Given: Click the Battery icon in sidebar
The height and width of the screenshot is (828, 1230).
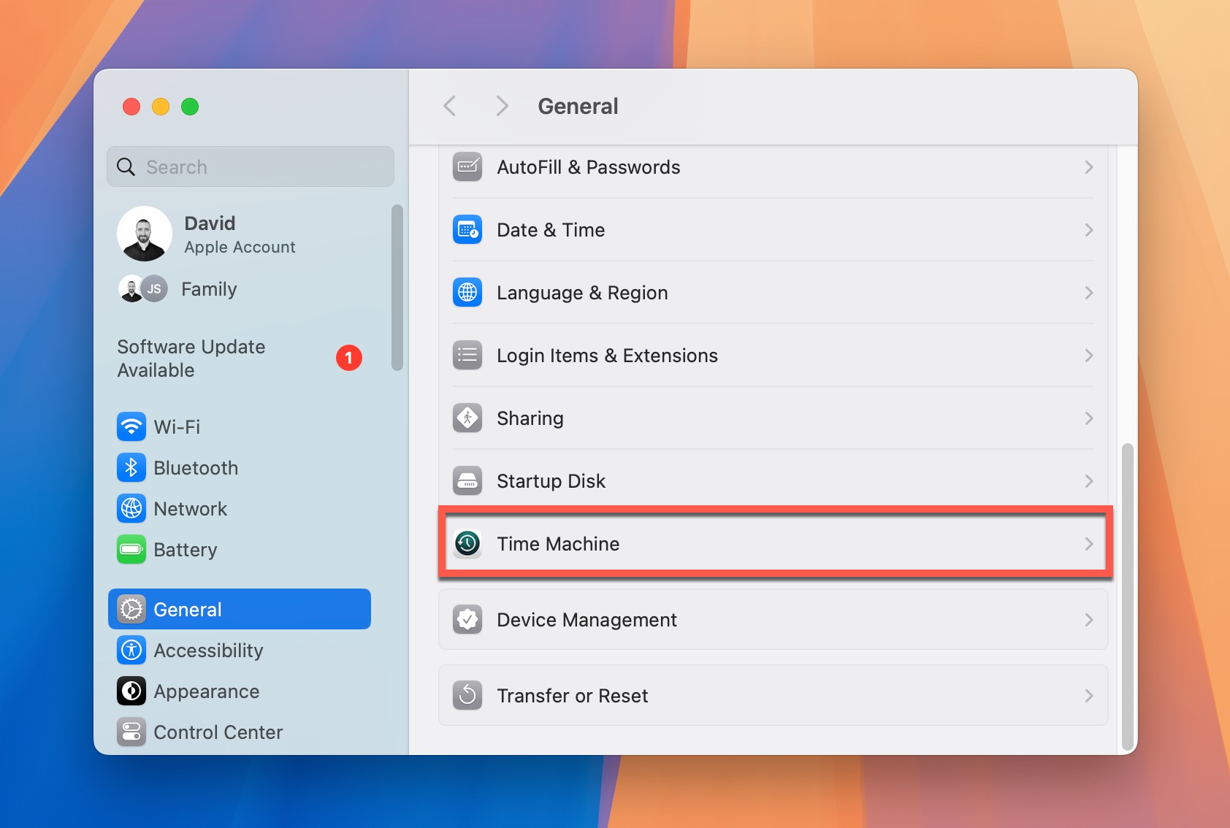Looking at the screenshot, I should pyautogui.click(x=131, y=550).
